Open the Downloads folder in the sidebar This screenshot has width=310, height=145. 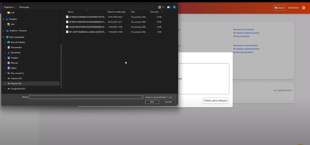pos(15,53)
